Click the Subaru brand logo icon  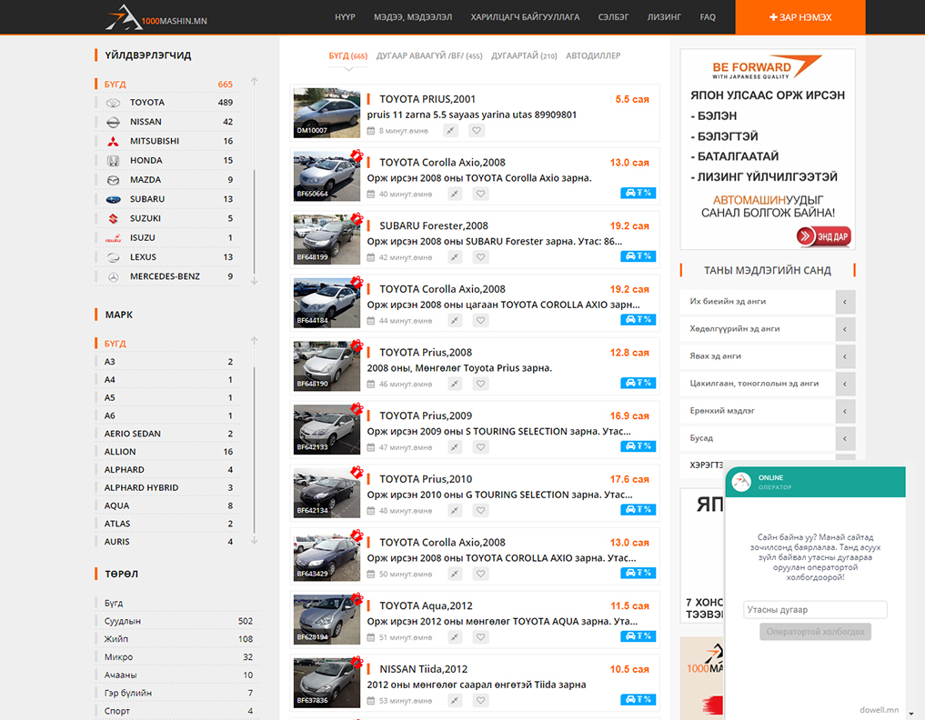click(113, 199)
